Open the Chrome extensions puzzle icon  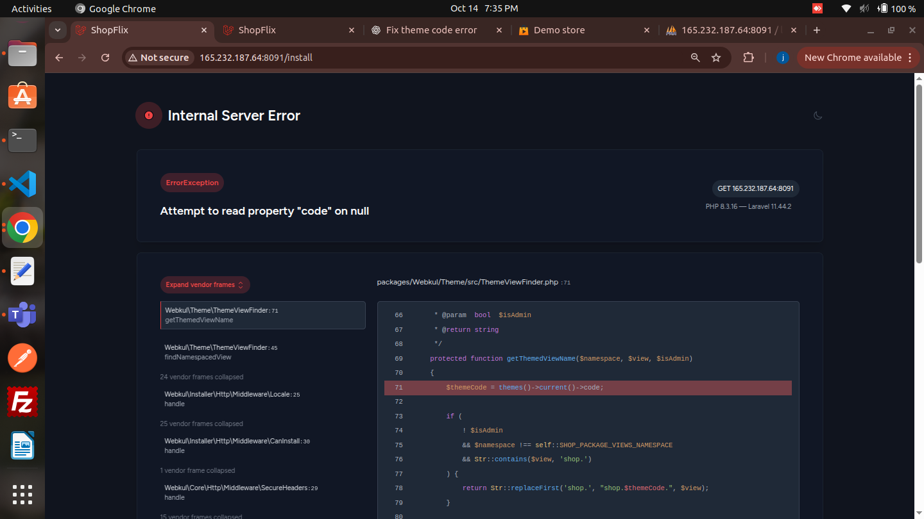(x=748, y=58)
